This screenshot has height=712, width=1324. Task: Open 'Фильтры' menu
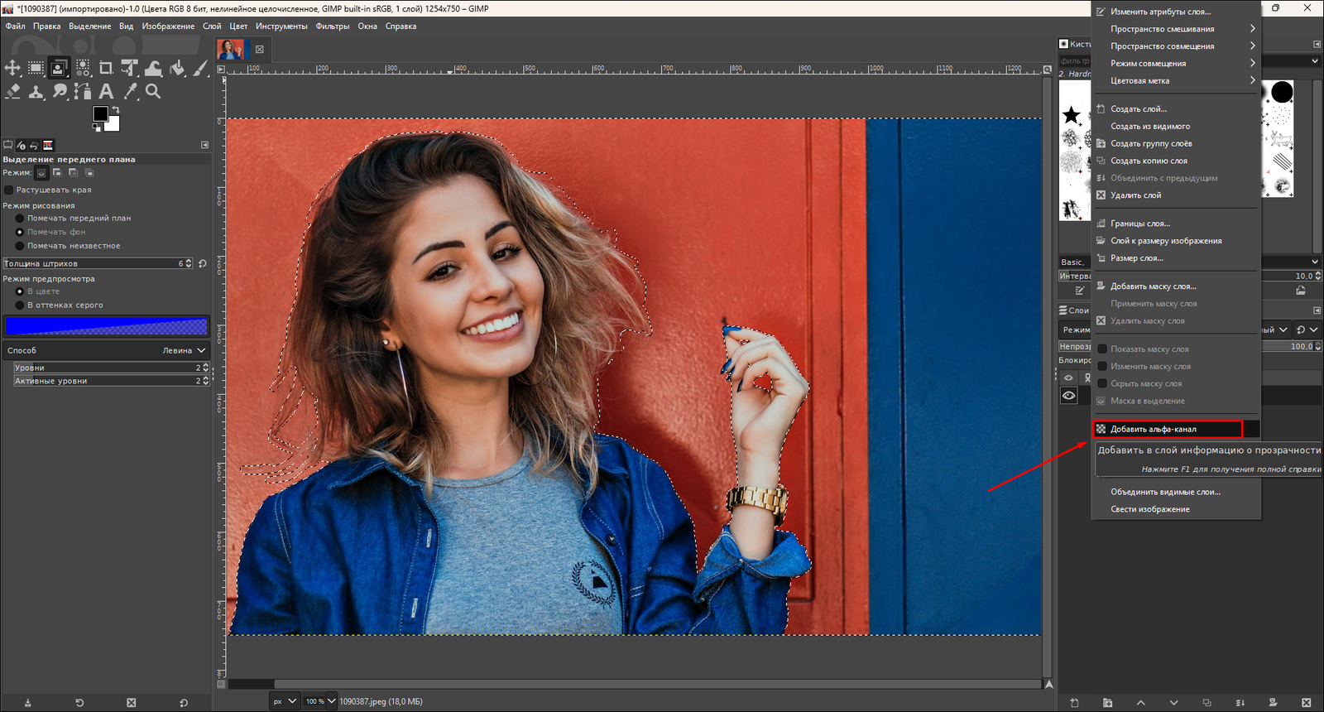tap(333, 26)
